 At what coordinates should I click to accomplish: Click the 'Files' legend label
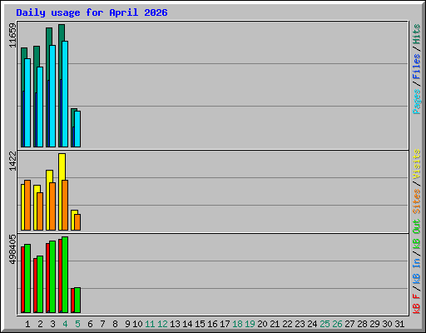tap(417, 67)
